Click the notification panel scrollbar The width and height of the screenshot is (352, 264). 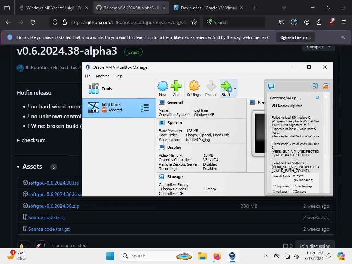(x=327, y=127)
